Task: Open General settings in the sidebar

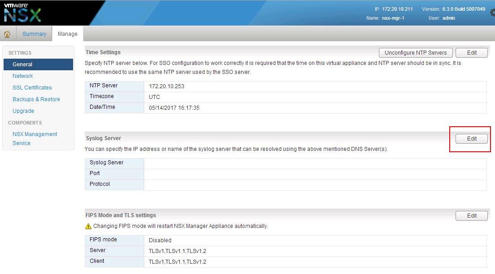Action: coord(22,64)
